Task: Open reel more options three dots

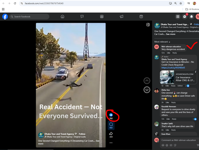Action: click(111, 143)
